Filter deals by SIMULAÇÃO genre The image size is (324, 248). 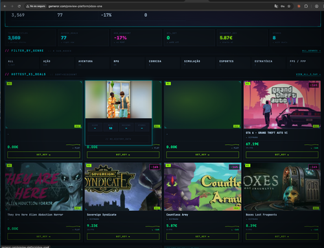tap(198, 63)
